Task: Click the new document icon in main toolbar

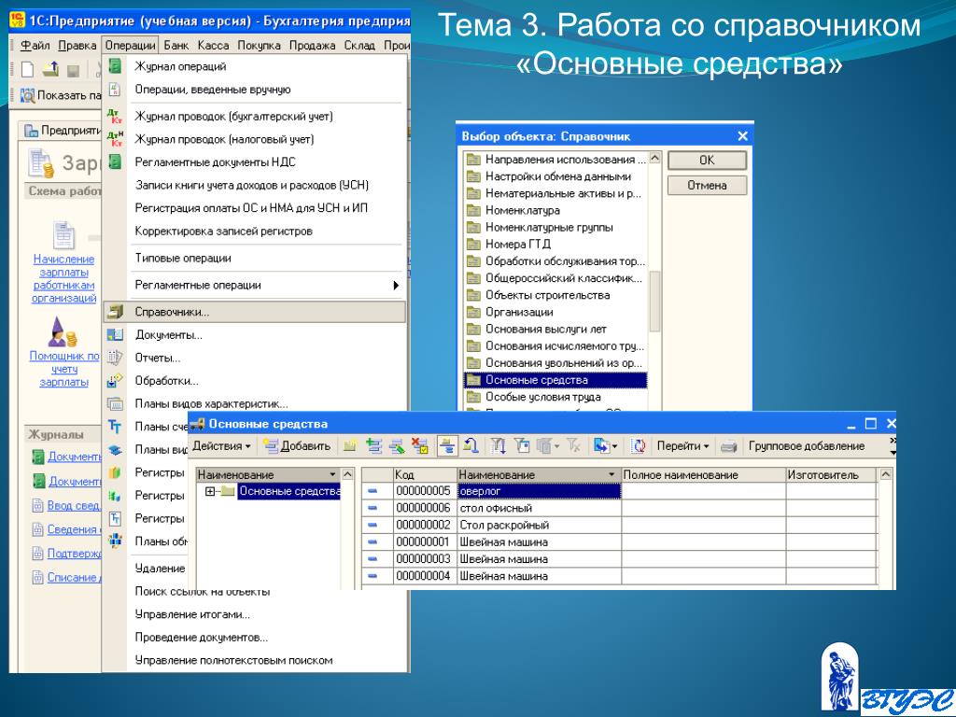Action: coord(27,70)
